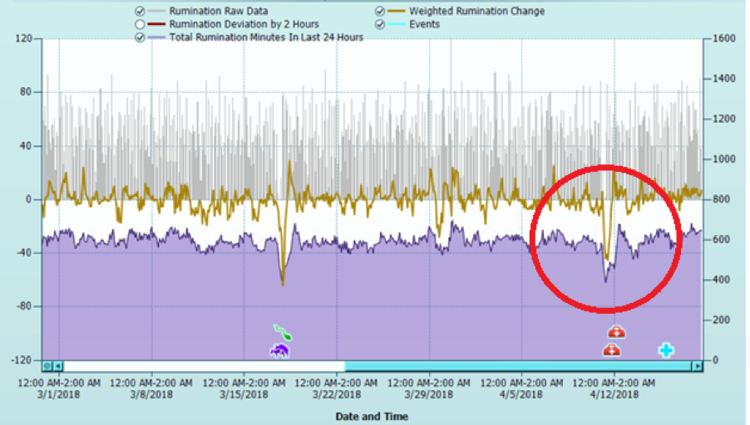Disable Total Rumination Minutes In Last 24 Hours checkbox
This screenshot has width=750, height=425.
(140, 38)
